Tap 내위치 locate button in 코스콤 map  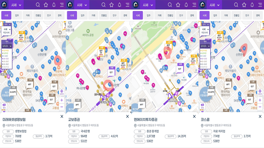point(260,92)
